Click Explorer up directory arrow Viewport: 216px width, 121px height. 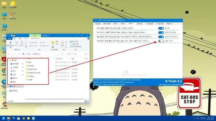point(19,54)
